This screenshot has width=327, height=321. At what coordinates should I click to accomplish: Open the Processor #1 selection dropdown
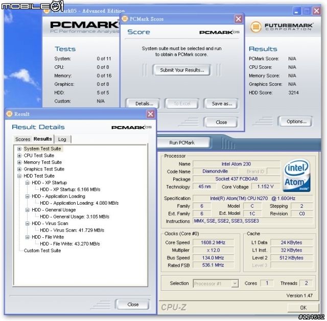235,284
